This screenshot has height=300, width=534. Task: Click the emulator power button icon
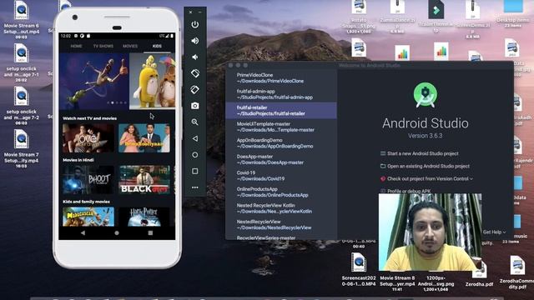tap(194, 24)
